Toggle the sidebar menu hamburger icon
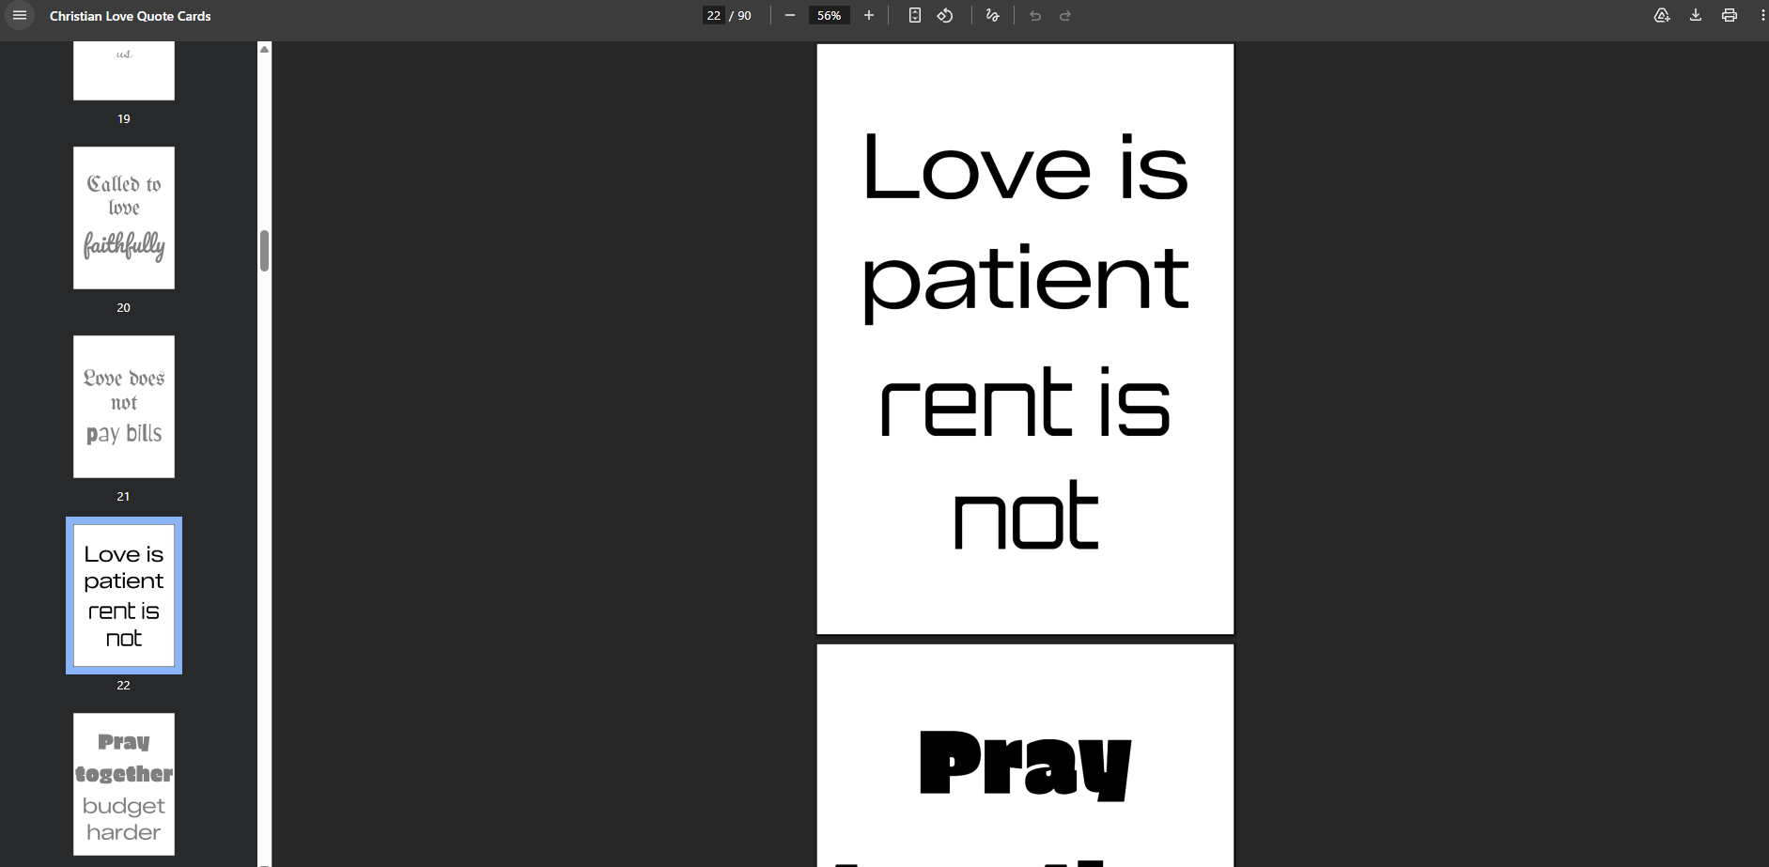1769x867 pixels. pos(20,16)
